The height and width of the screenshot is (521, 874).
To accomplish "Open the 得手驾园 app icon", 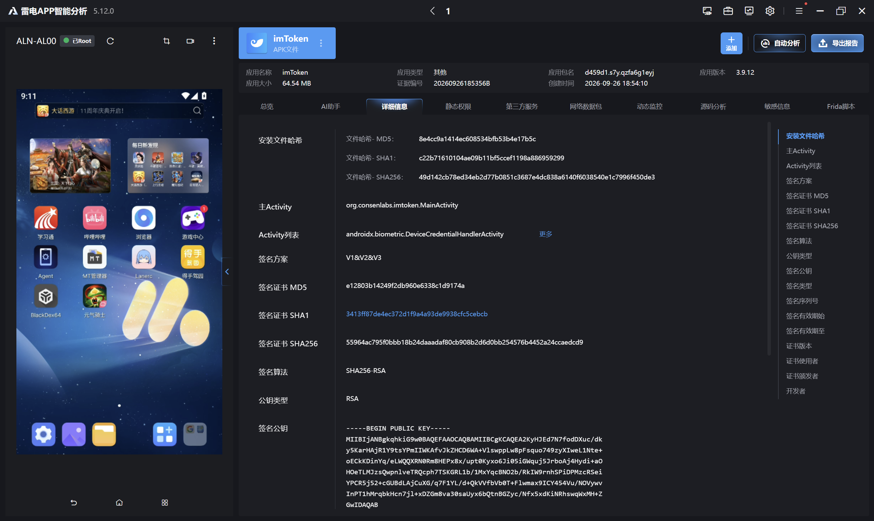I will (x=193, y=262).
